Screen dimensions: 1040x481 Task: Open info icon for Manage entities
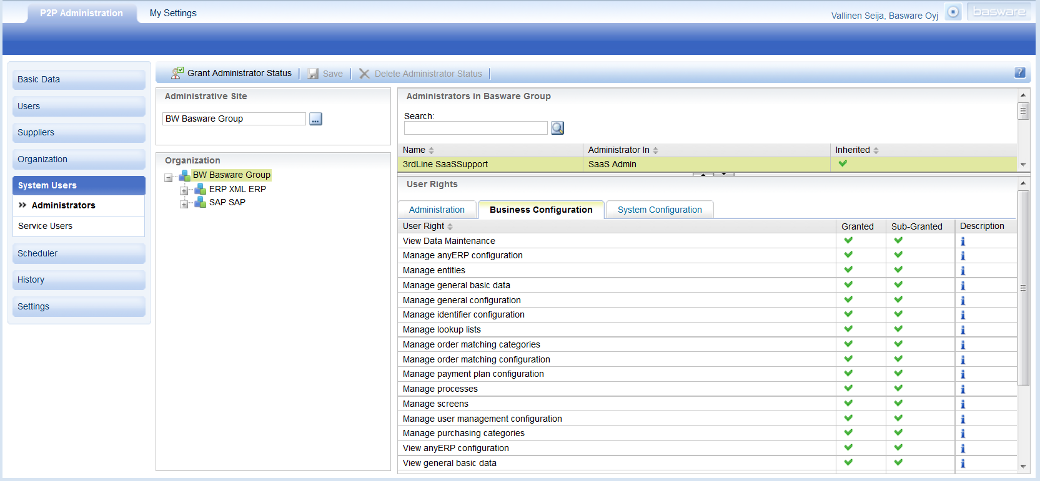click(x=963, y=271)
